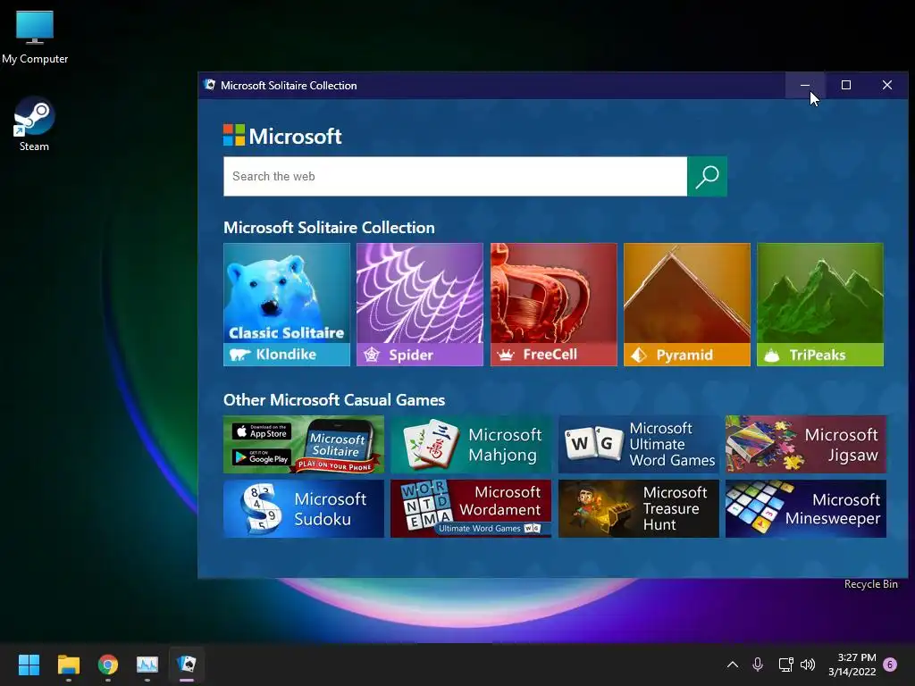The height and width of the screenshot is (686, 915).
Task: Click the Solitaire Collection taskbar icon
Action: [x=187, y=664]
